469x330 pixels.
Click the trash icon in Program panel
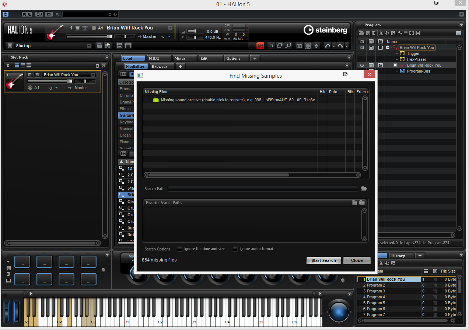(x=374, y=33)
